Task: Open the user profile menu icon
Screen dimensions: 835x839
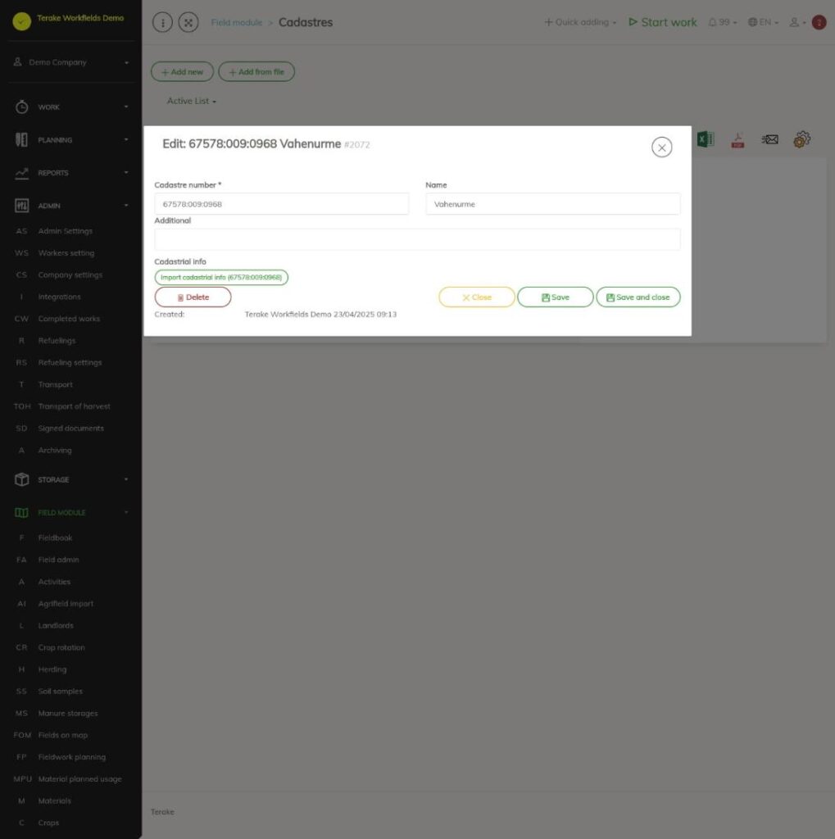Action: click(797, 22)
